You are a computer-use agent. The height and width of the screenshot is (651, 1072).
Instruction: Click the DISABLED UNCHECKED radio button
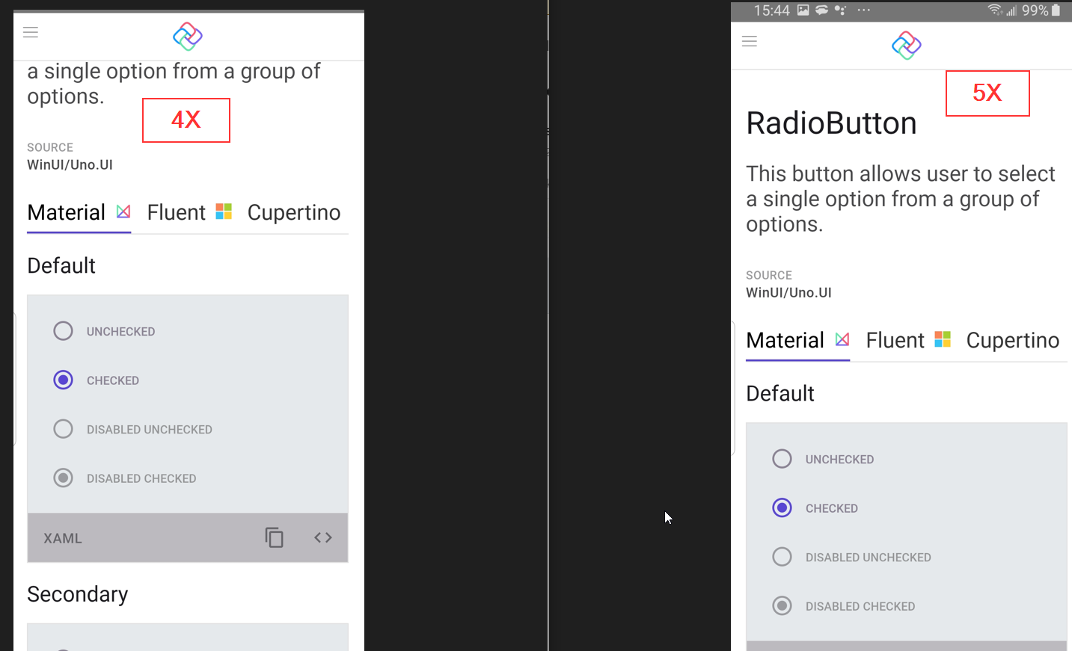click(x=63, y=428)
